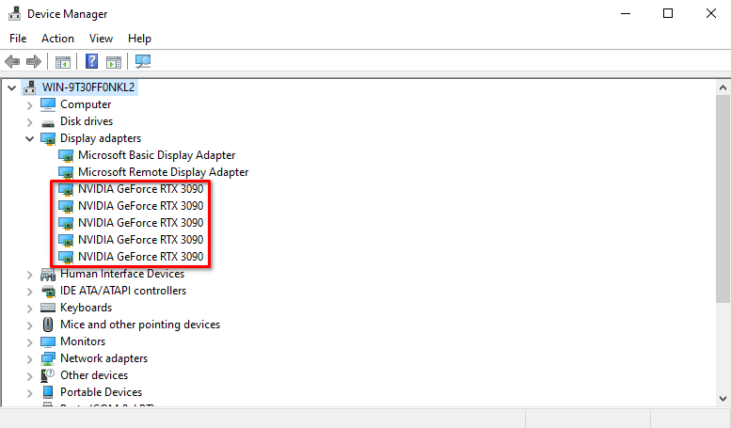Select Microsoft Basic Display Adapter text
This screenshot has height=428, width=731.
click(156, 155)
